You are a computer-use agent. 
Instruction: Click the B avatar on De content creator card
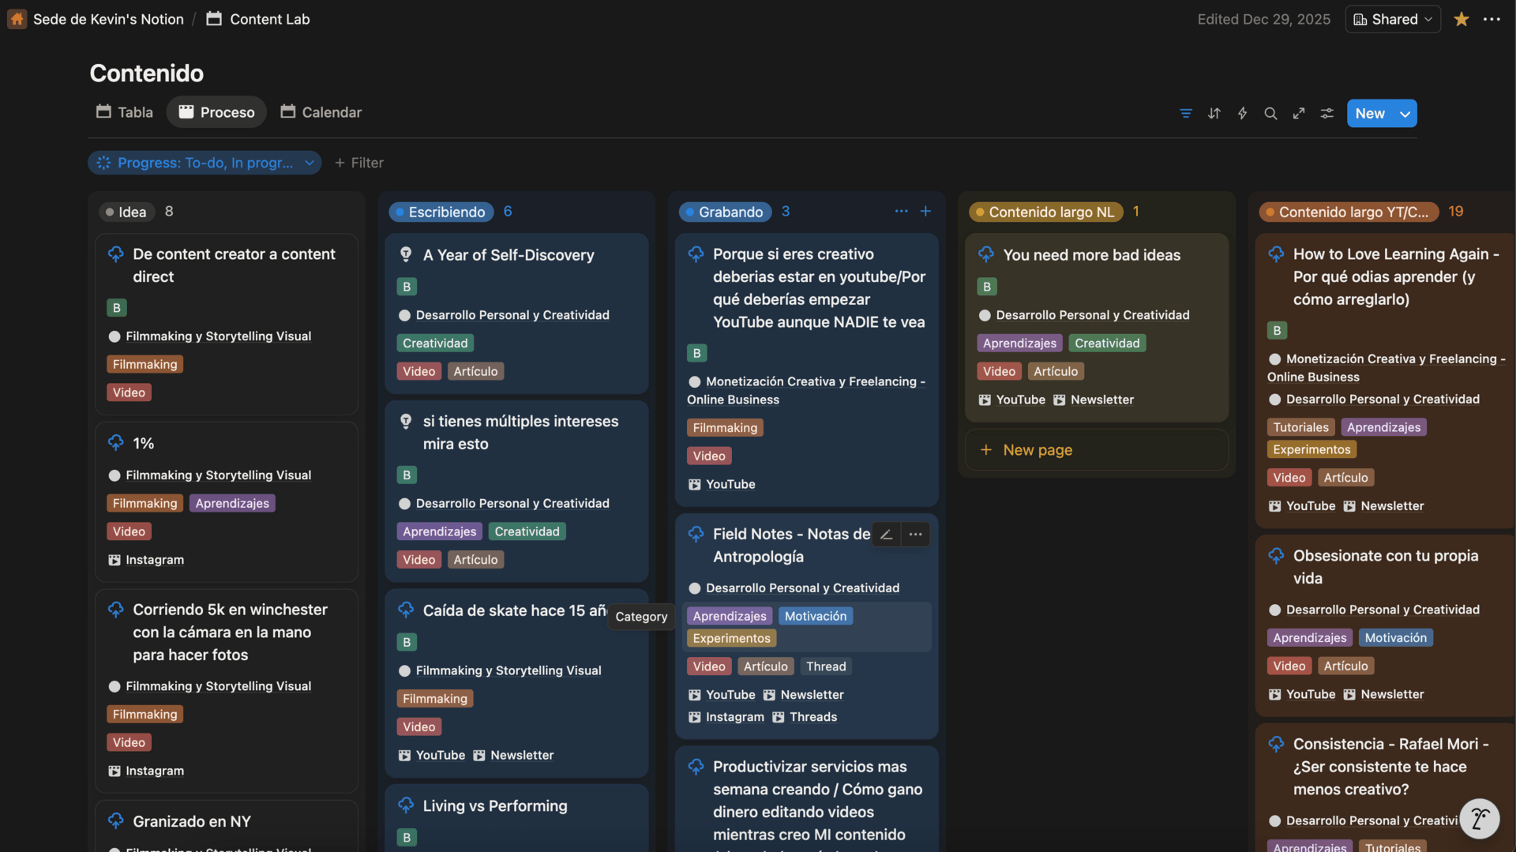pos(117,308)
